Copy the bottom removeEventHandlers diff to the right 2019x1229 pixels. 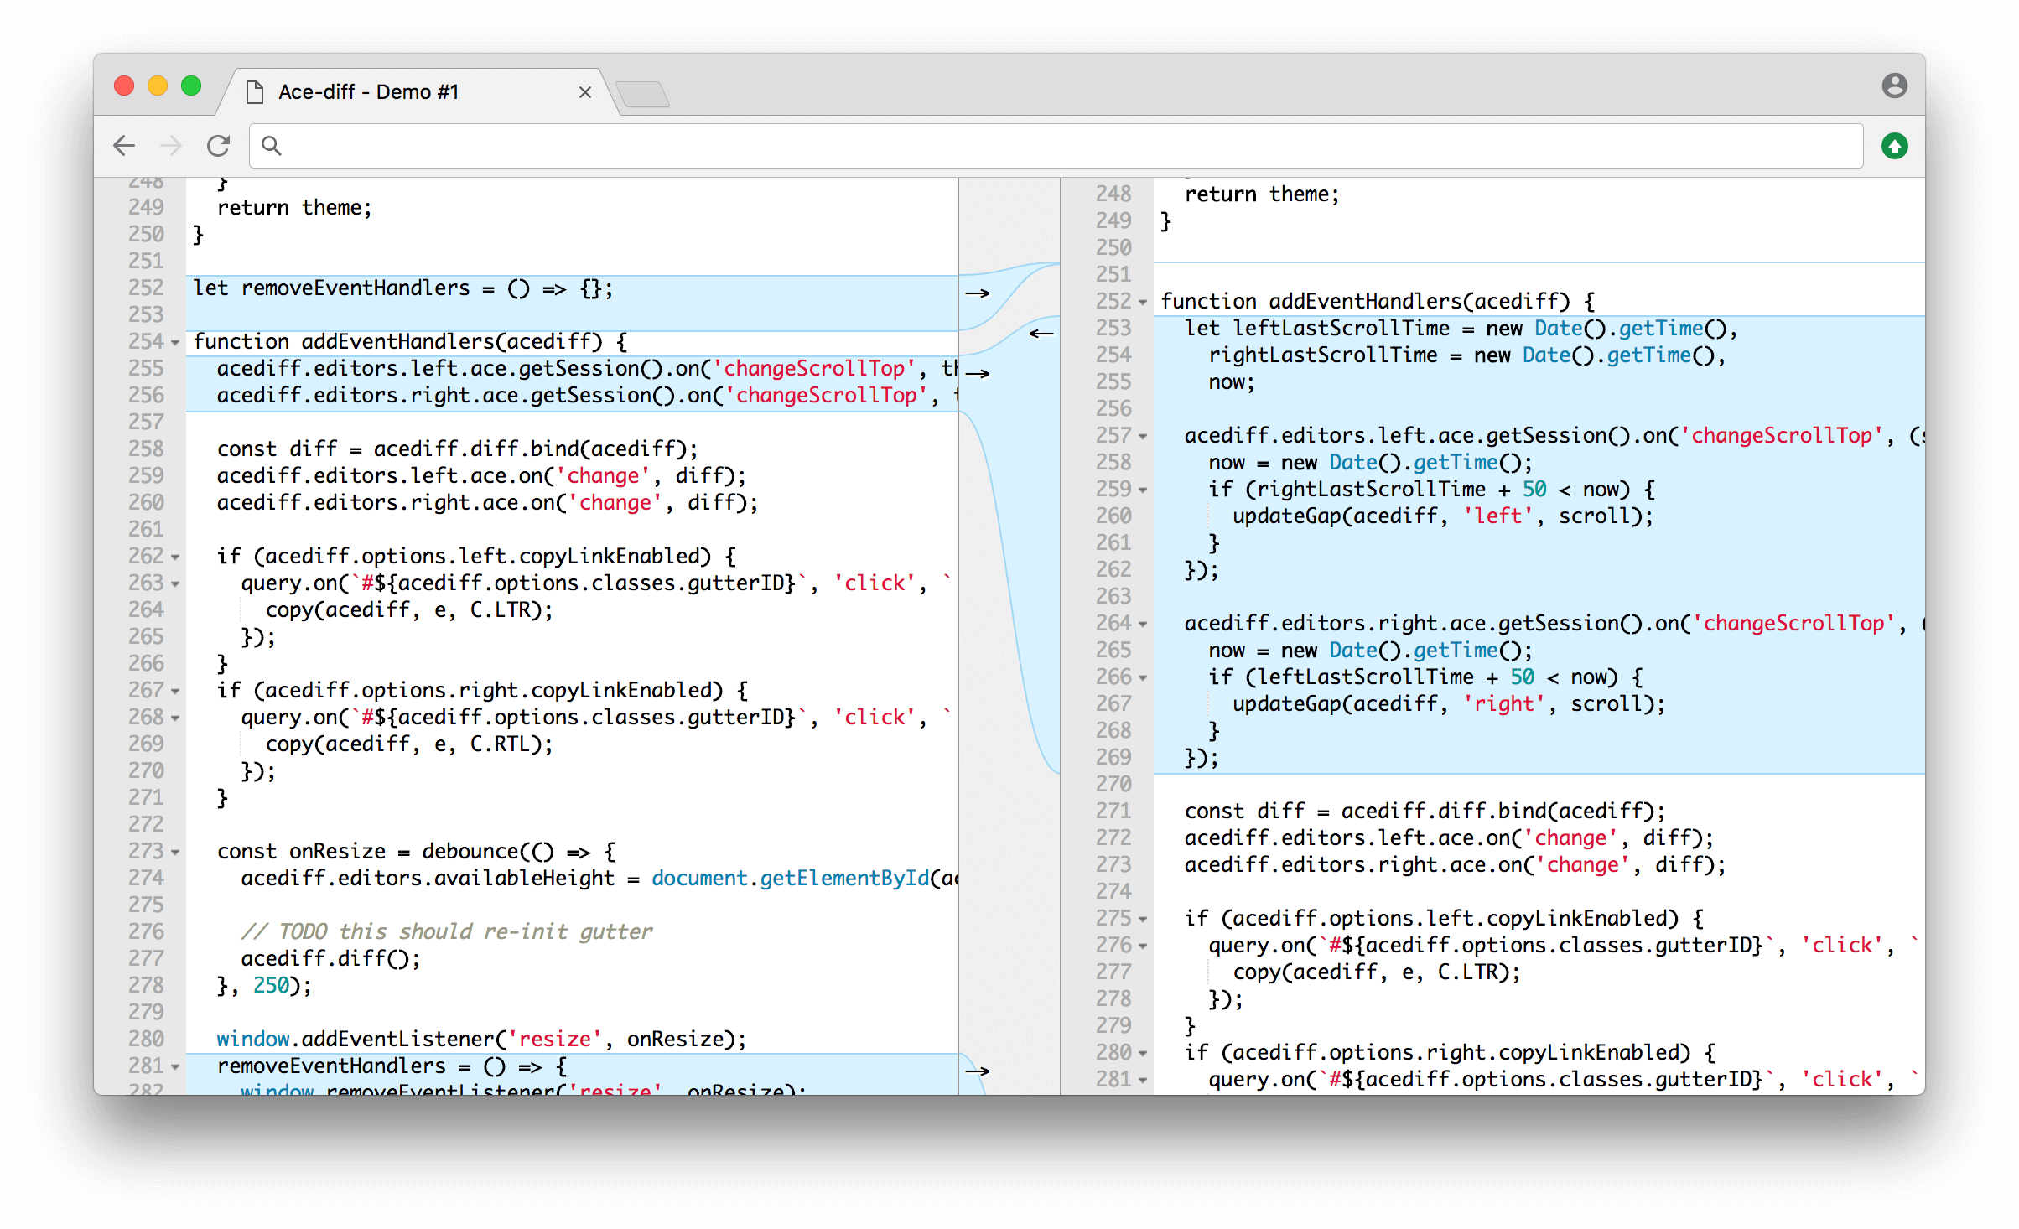tap(978, 1071)
